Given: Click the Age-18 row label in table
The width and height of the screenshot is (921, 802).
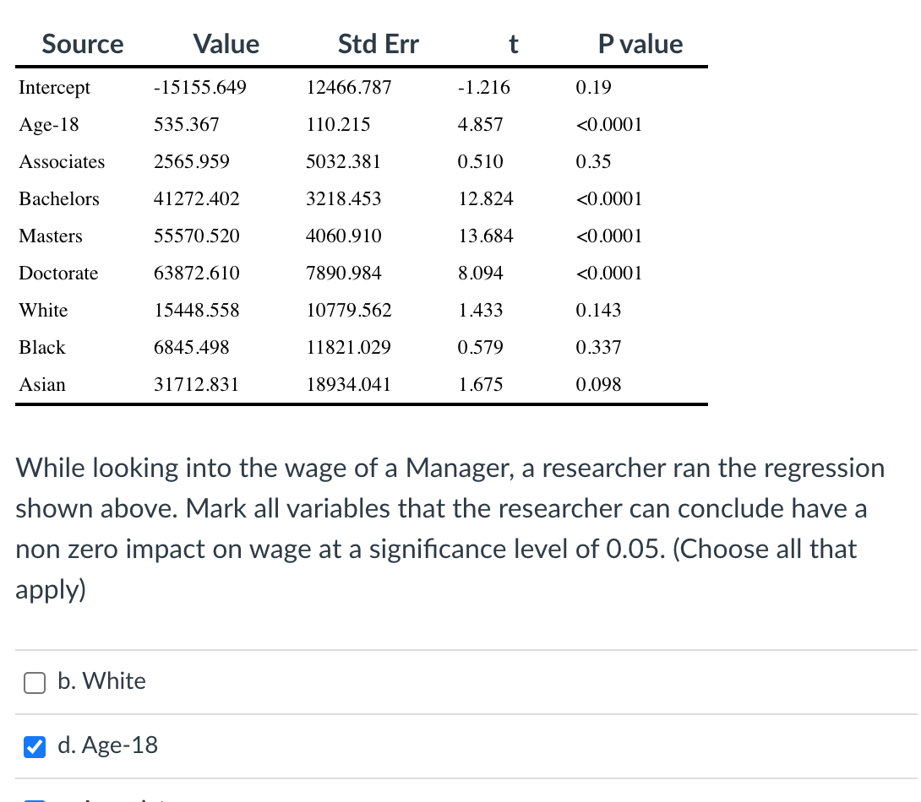Looking at the screenshot, I should 49,125.
